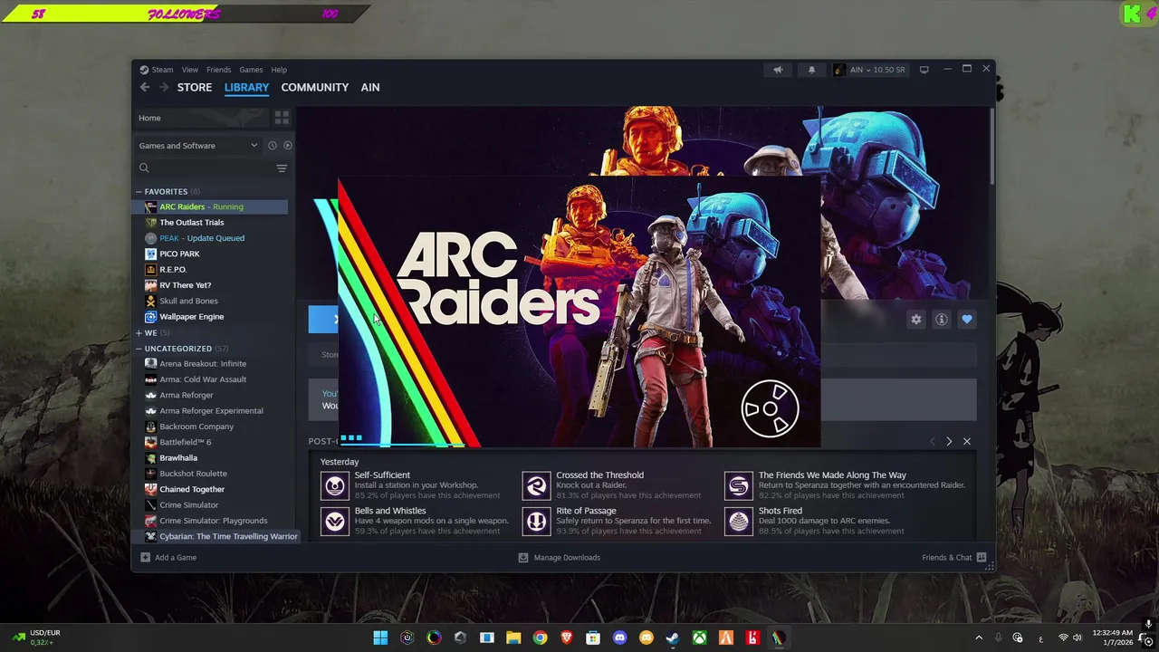Select PEAK - Update Queued entry
Screen dimensions: 1159x652
202,238
